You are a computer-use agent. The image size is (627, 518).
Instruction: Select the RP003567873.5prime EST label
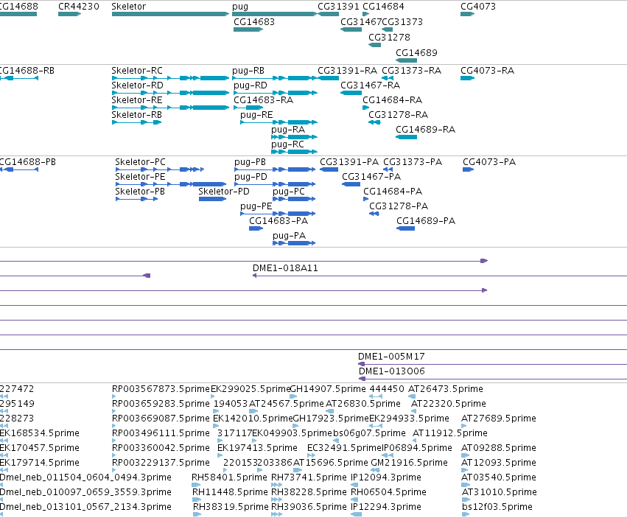click(161, 389)
